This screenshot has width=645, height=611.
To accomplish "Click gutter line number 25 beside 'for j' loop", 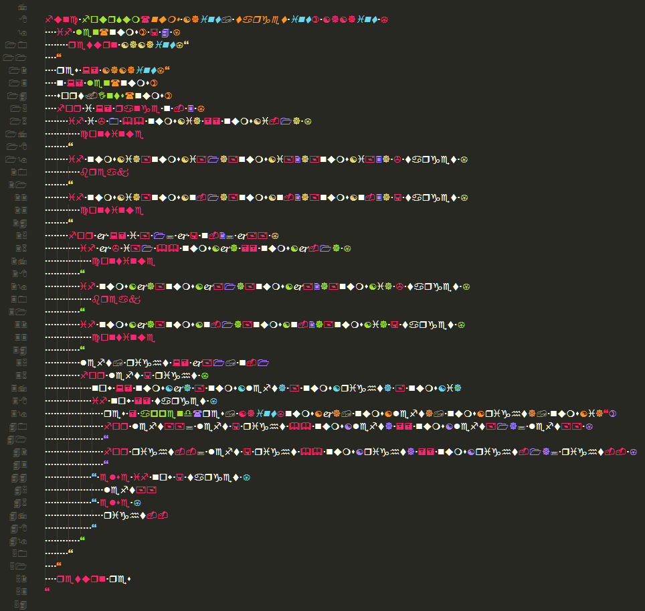I will [21, 236].
